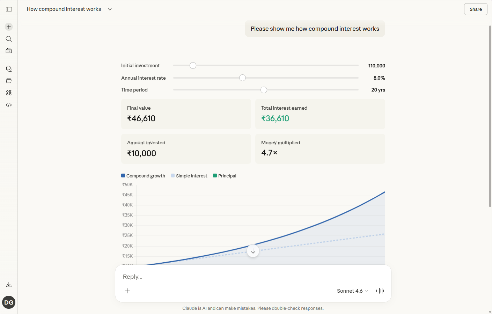Open the toolbox icon in sidebar
The image size is (492, 314).
click(x=9, y=51)
